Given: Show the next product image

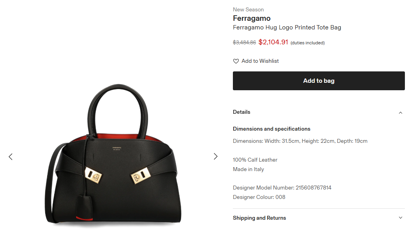Looking at the screenshot, I should pyautogui.click(x=216, y=157).
